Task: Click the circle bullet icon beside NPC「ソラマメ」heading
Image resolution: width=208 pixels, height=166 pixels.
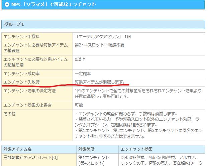Action: tap(7, 4)
